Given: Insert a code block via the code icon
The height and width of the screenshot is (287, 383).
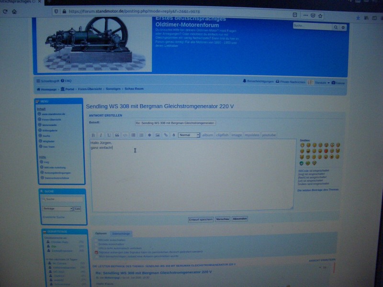Looking at the screenshot, I should [125, 135].
